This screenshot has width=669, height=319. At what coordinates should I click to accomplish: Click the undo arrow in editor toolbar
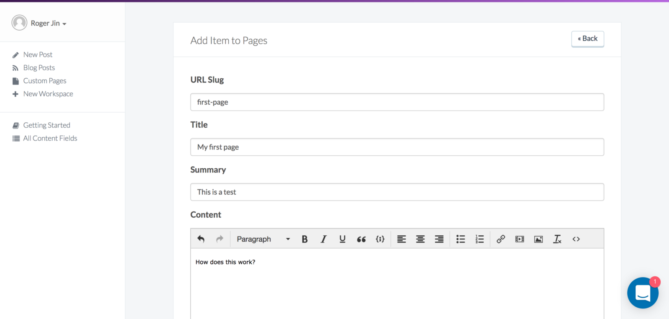[x=201, y=239]
